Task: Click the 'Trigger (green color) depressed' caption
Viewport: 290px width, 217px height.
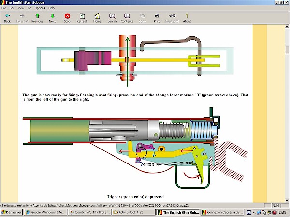Action: coord(135,197)
